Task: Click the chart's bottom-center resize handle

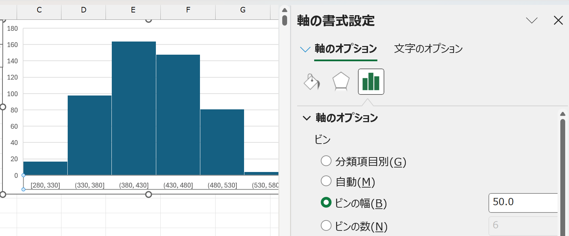Action: (x=149, y=194)
